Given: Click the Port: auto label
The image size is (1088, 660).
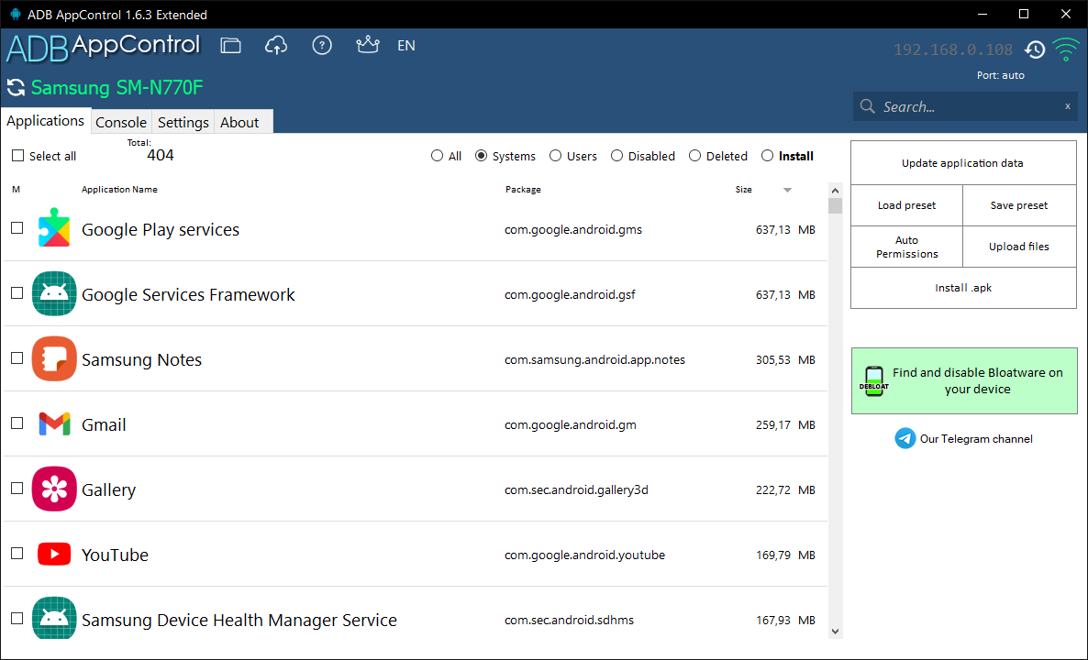Looking at the screenshot, I should [x=1001, y=75].
